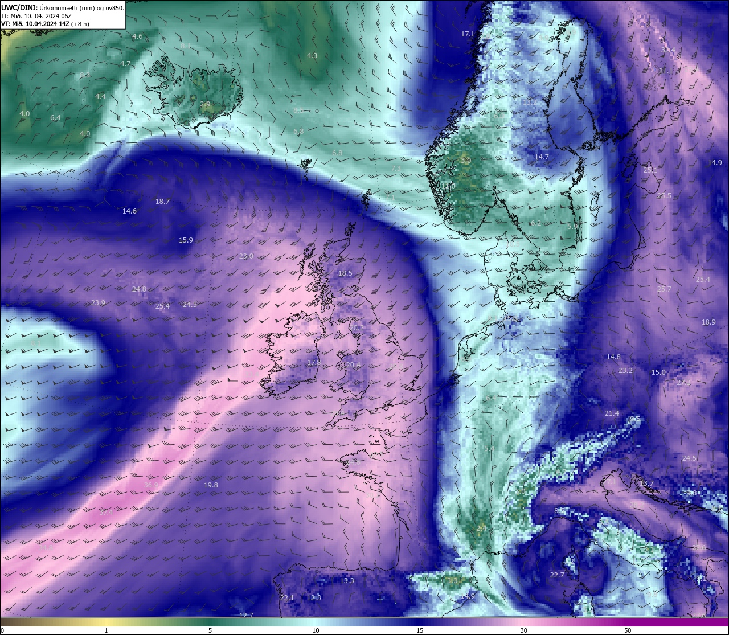
Task: Click the UWC/DINI Úrkomumætti title text
Action: click(x=62, y=8)
